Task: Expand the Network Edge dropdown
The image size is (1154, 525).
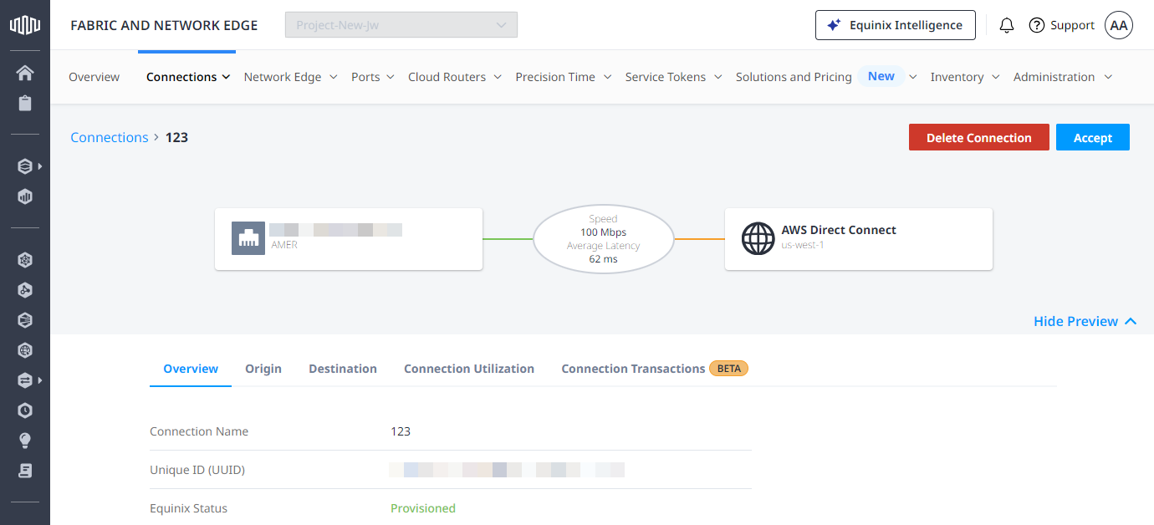Action: [333, 77]
